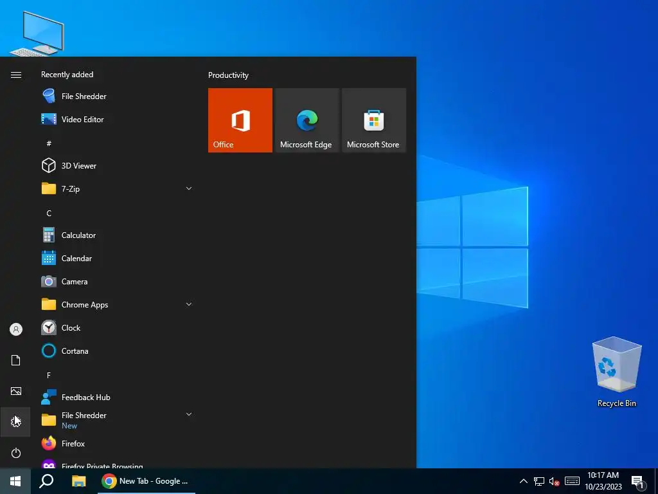Image resolution: width=658 pixels, height=494 pixels.
Task: Switch to the New Tab Google Chrome window
Action: 146,481
